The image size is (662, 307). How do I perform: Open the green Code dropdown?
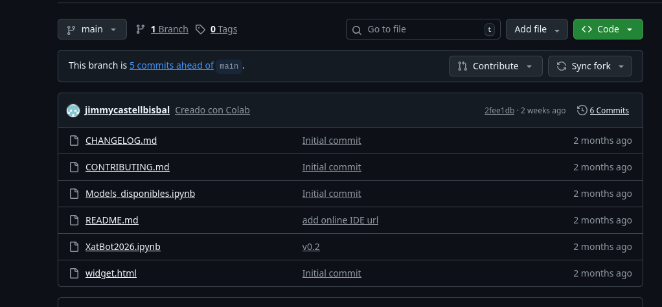coord(608,29)
